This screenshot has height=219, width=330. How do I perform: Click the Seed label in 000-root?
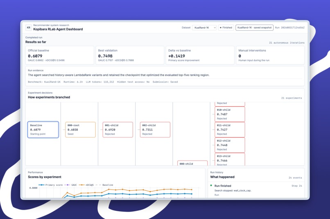(x=70, y=134)
